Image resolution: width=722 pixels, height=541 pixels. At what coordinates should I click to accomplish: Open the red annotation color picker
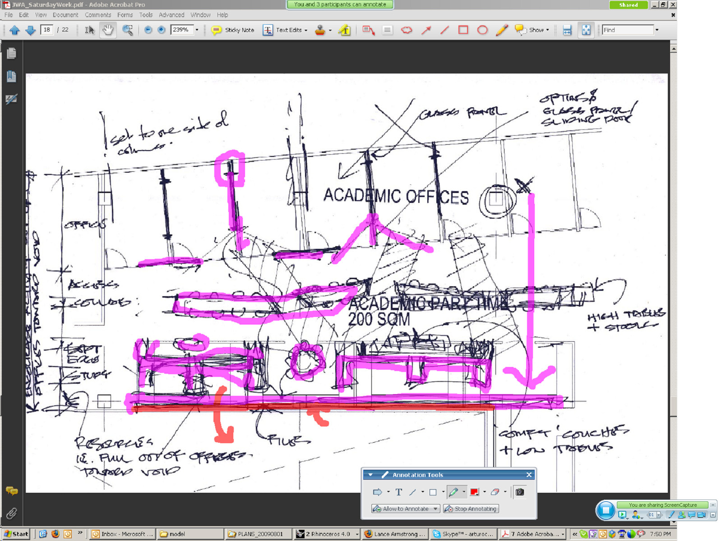pos(474,492)
